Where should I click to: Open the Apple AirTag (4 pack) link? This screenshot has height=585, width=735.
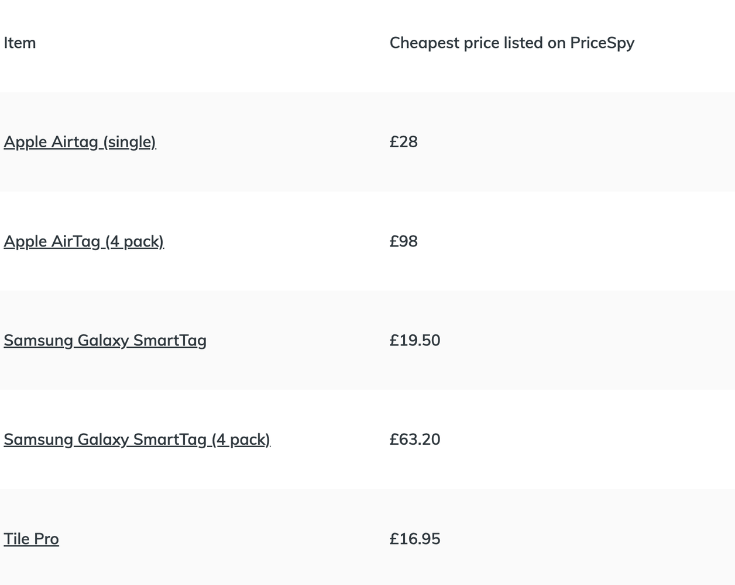(84, 241)
